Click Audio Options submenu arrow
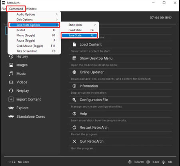180x166 pixels. tap(57, 14)
